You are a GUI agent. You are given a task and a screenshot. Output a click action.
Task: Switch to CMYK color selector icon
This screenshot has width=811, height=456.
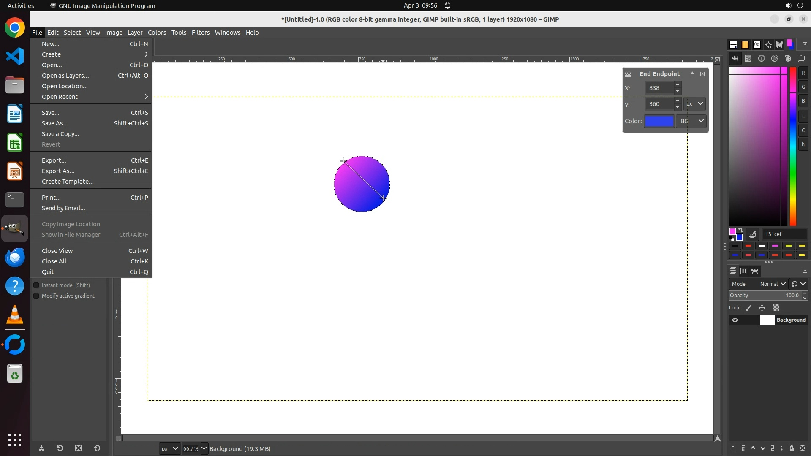(748, 59)
